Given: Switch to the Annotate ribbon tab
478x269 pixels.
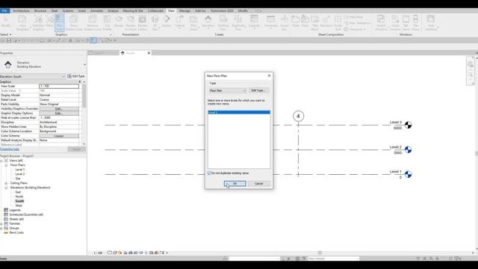Looking at the screenshot, I should (96, 10).
